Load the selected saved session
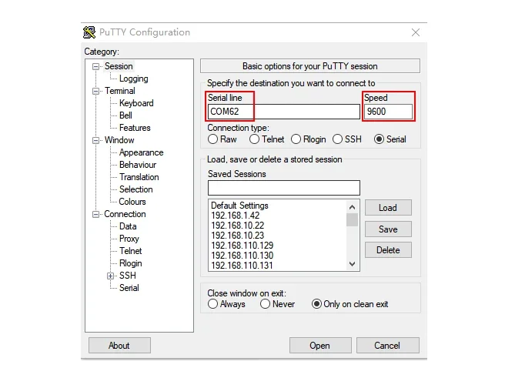The height and width of the screenshot is (388, 505). 388,208
